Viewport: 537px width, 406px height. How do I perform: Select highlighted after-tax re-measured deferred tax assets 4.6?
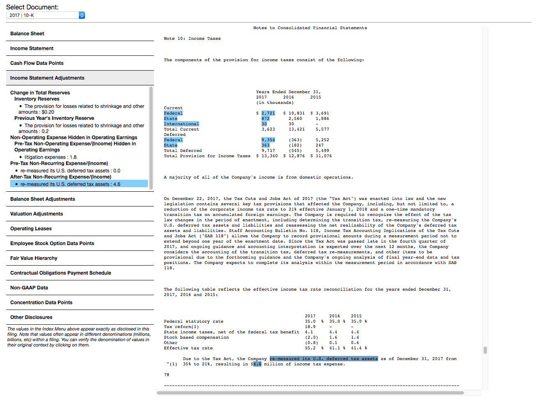pos(79,184)
